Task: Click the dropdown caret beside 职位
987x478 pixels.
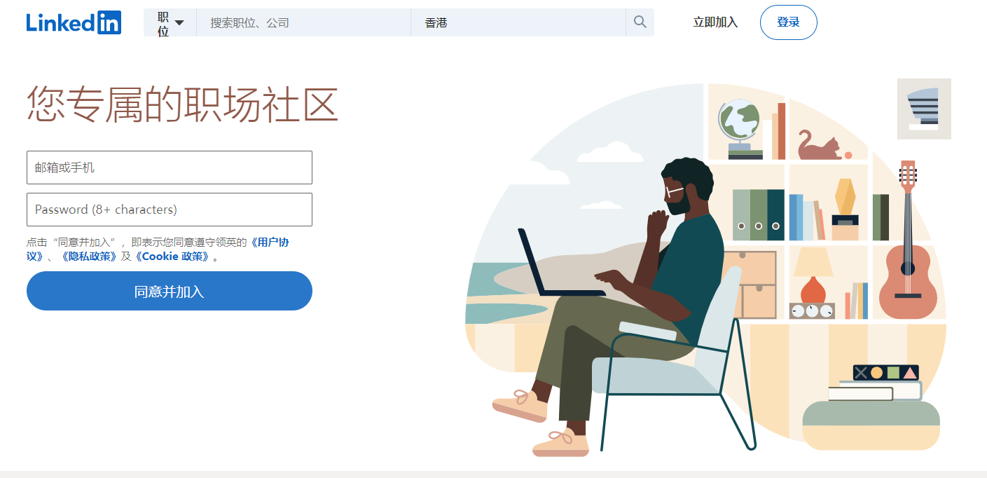Action: (179, 22)
